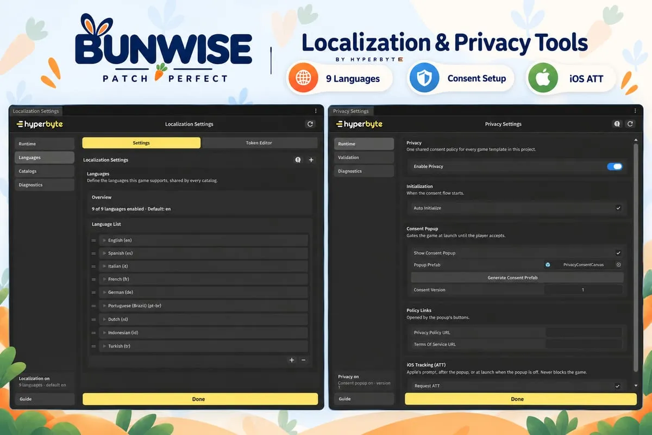
Task: Refresh the Localization Settings window
Action: (x=310, y=124)
